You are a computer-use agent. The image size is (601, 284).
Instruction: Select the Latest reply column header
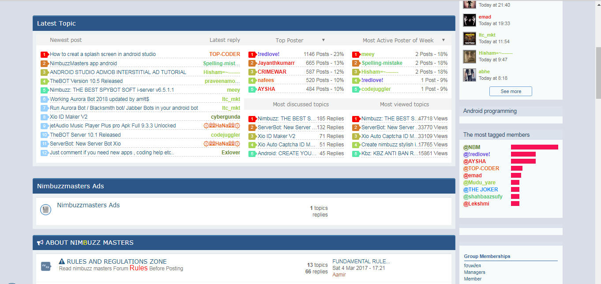(225, 40)
